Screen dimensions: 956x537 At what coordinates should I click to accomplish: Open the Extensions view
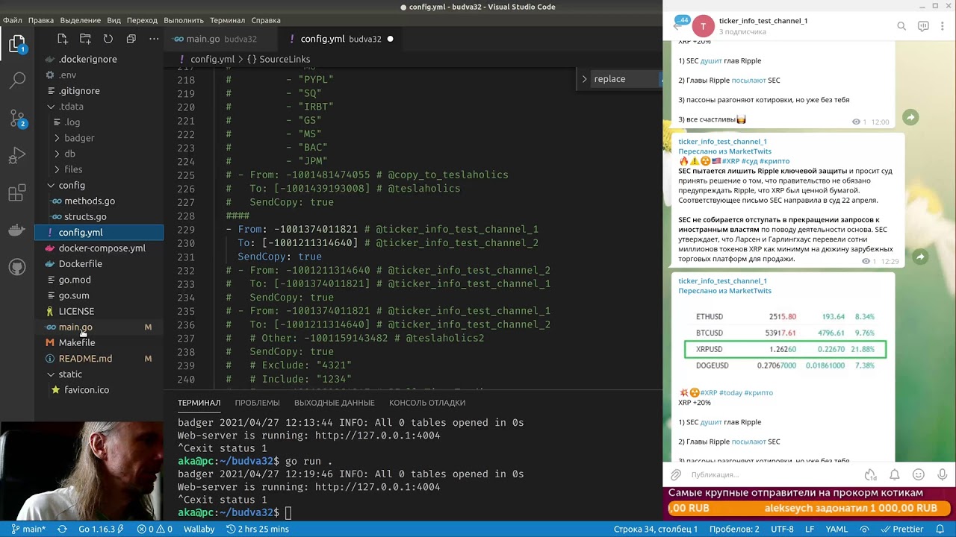tap(16, 194)
